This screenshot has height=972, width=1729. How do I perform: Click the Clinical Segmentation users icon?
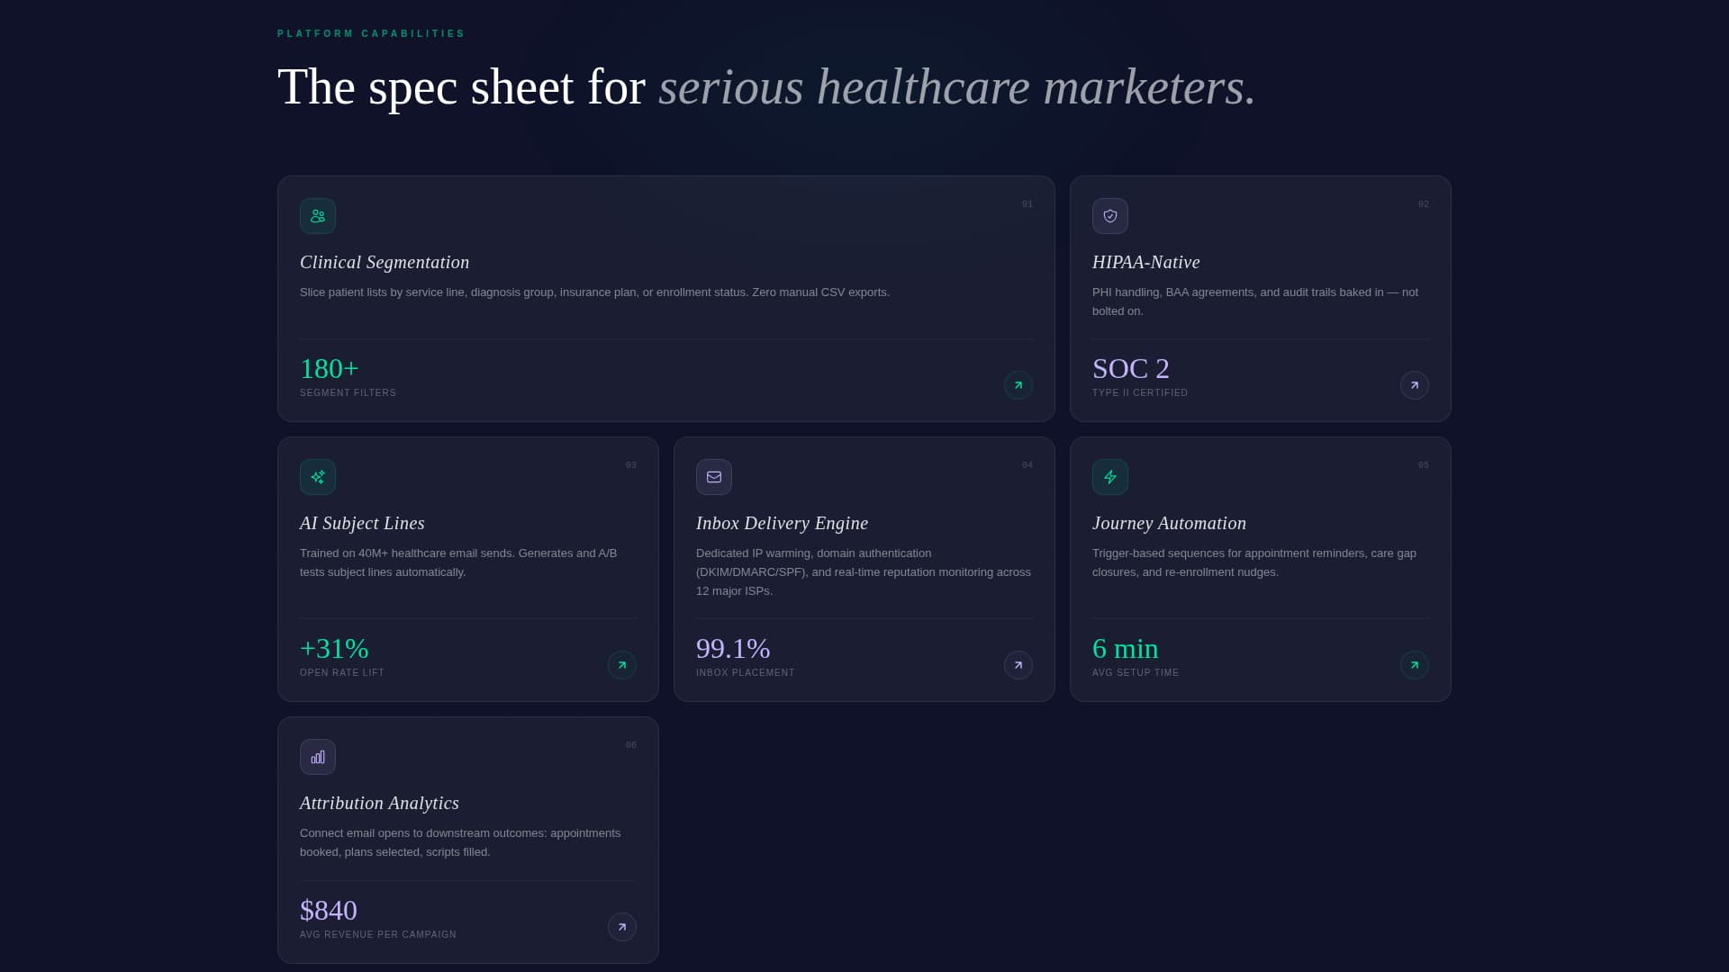(318, 216)
